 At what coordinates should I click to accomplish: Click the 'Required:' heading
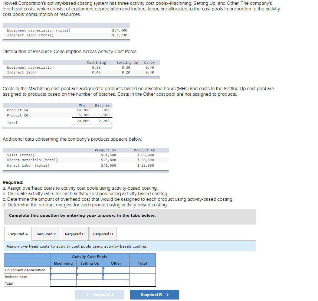[13, 182]
